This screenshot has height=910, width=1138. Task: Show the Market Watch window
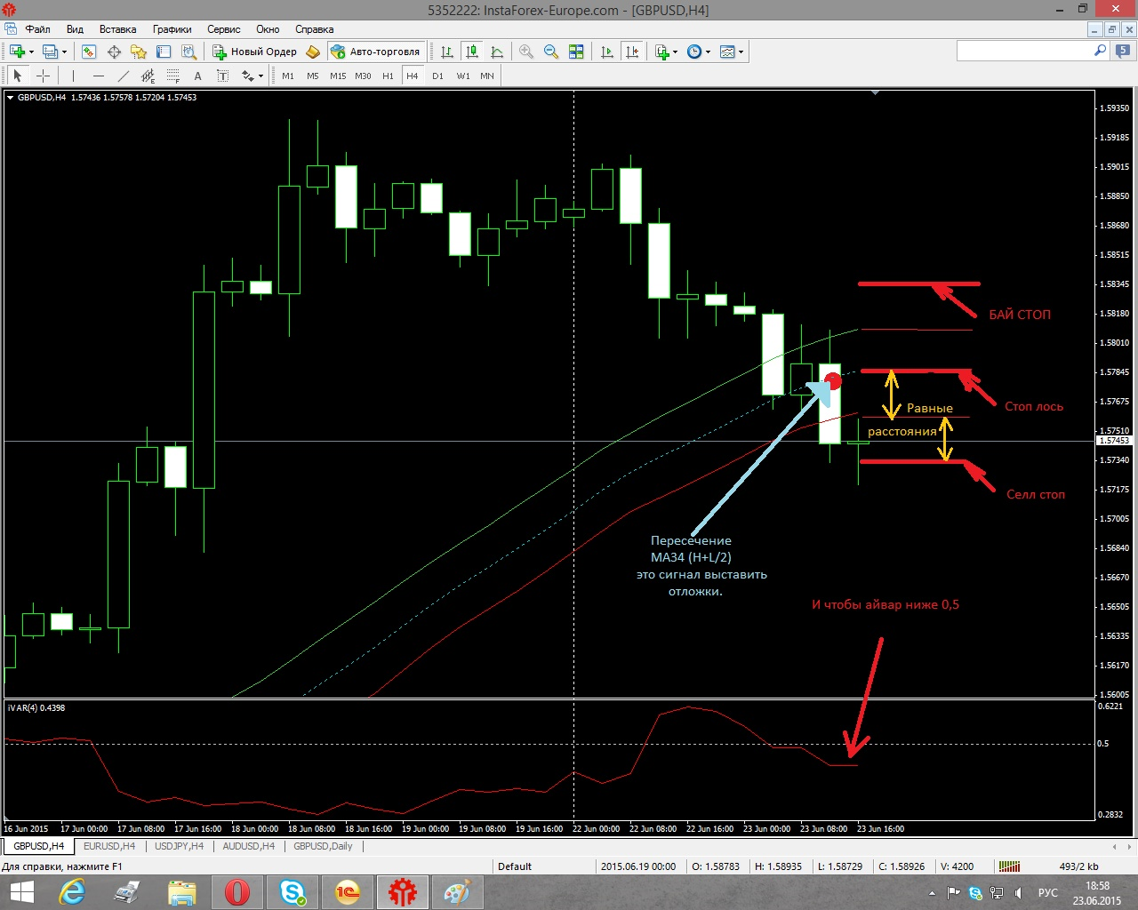pos(89,52)
